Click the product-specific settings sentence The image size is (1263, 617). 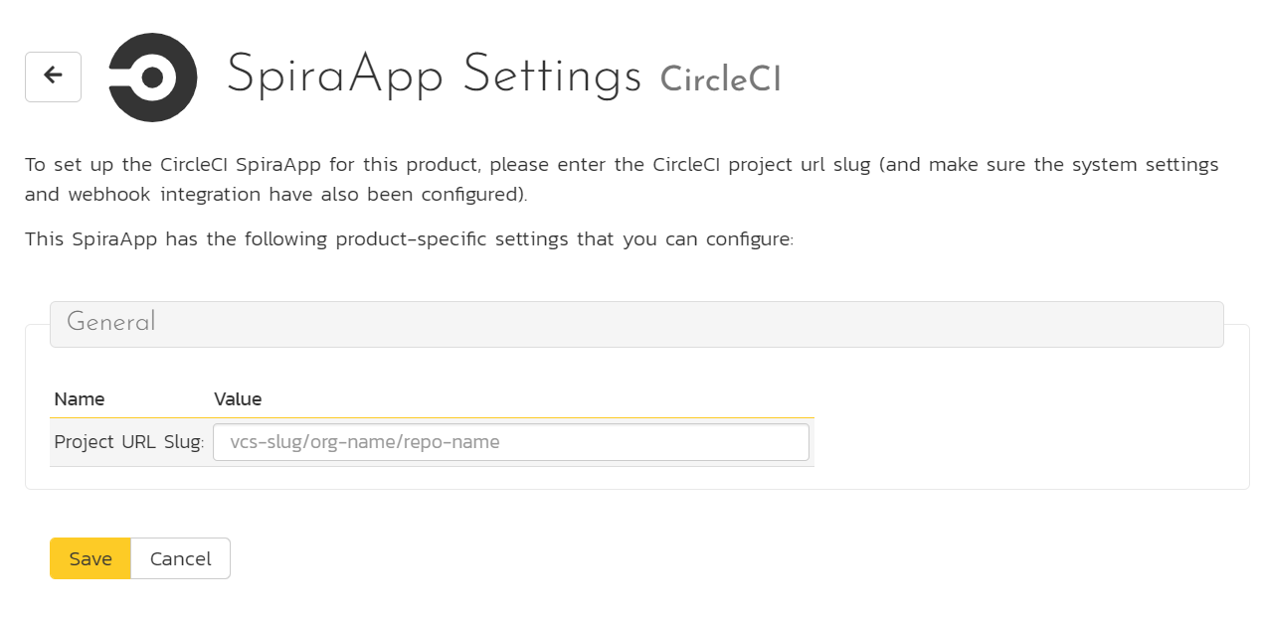tap(409, 239)
